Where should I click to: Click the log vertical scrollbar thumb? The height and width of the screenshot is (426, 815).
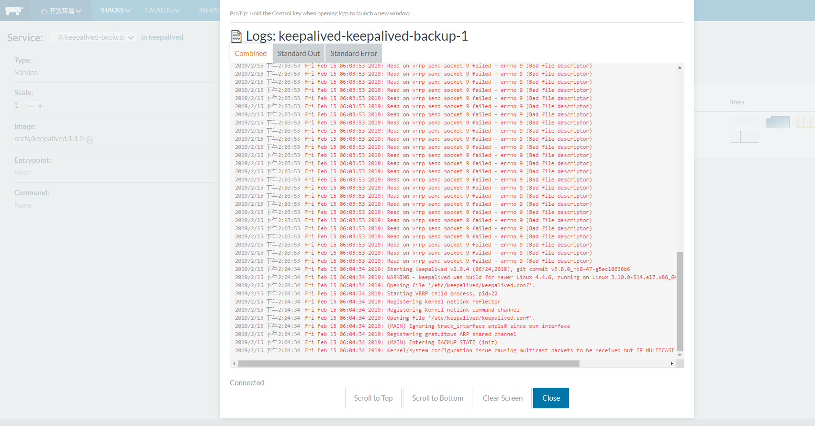click(680, 301)
